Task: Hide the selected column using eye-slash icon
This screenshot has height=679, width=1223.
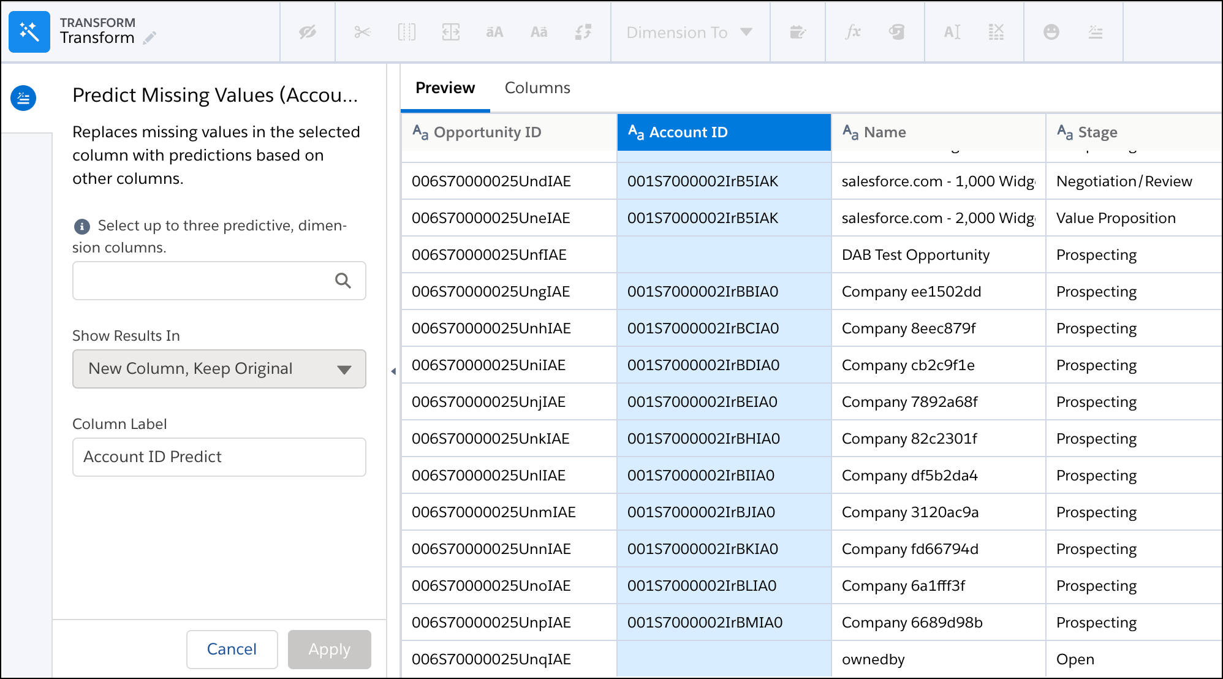Action: (307, 32)
